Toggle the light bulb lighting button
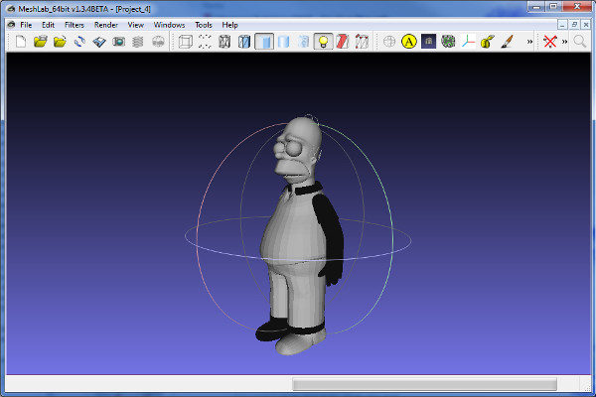Viewport: 596px width, 397px height. click(322, 42)
